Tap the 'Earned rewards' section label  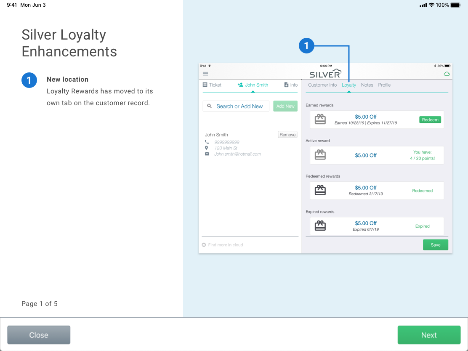319,105
